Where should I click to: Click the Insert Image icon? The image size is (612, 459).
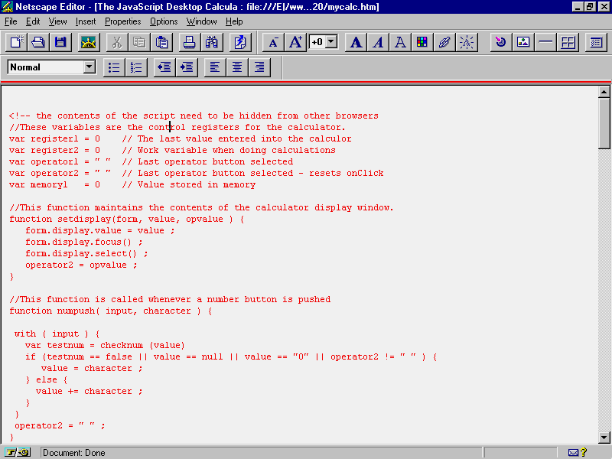tap(523, 42)
